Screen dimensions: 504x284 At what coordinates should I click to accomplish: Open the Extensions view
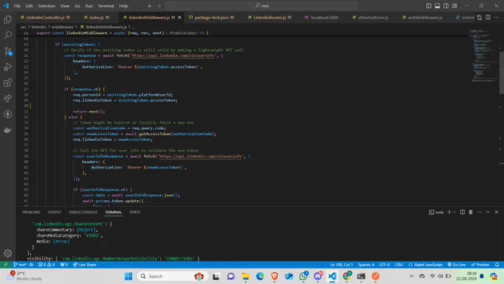click(x=7, y=82)
